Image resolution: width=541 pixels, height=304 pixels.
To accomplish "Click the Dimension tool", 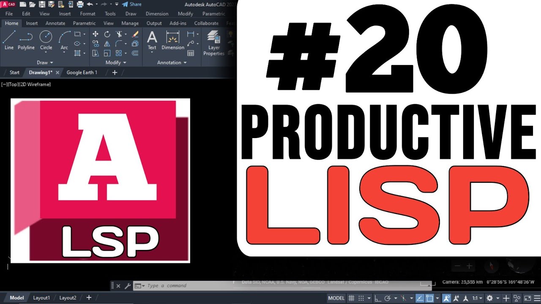I will pyautogui.click(x=173, y=41).
